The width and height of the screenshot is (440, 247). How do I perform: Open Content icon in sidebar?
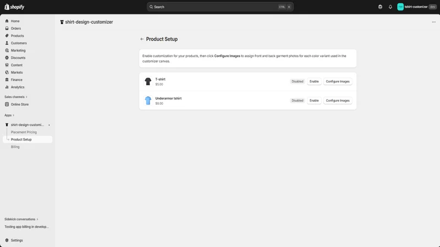(x=7, y=65)
